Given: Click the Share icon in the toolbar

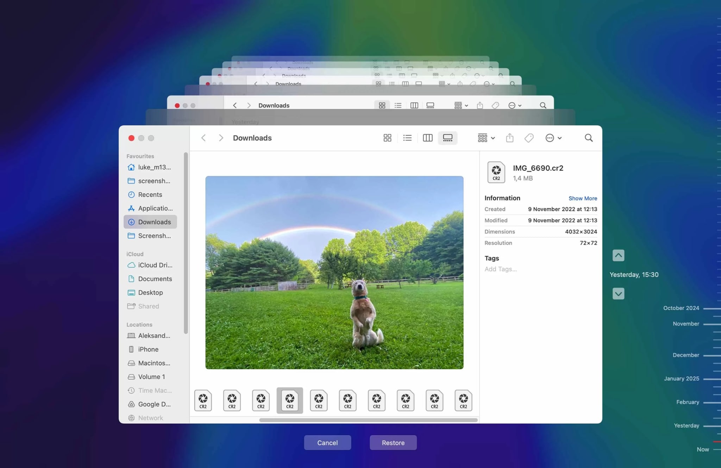Looking at the screenshot, I should (x=509, y=138).
